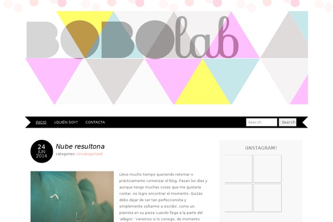This screenshot has height=222, width=333.
Task: Click the right ribbon tail of navigation bar
Action: 305,122
